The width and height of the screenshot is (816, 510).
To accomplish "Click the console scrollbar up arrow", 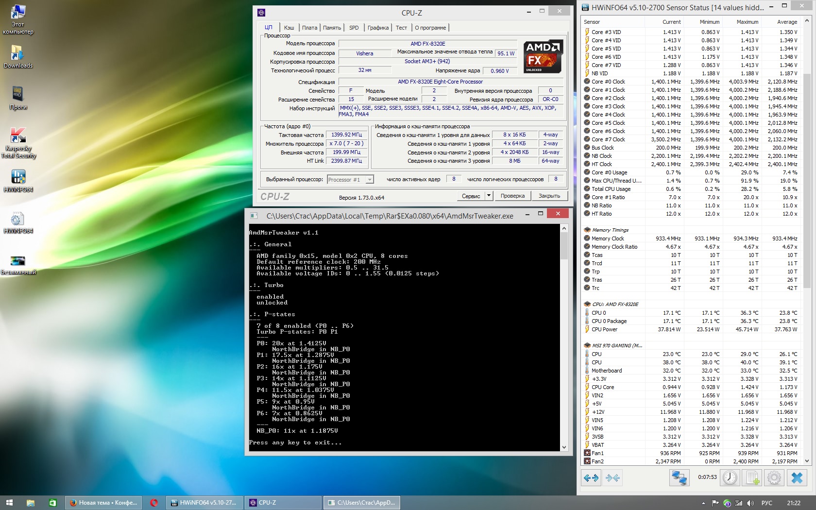I will point(564,228).
